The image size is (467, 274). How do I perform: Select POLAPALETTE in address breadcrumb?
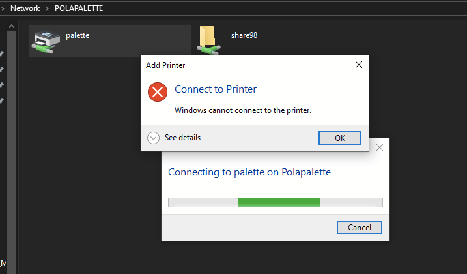[79, 8]
